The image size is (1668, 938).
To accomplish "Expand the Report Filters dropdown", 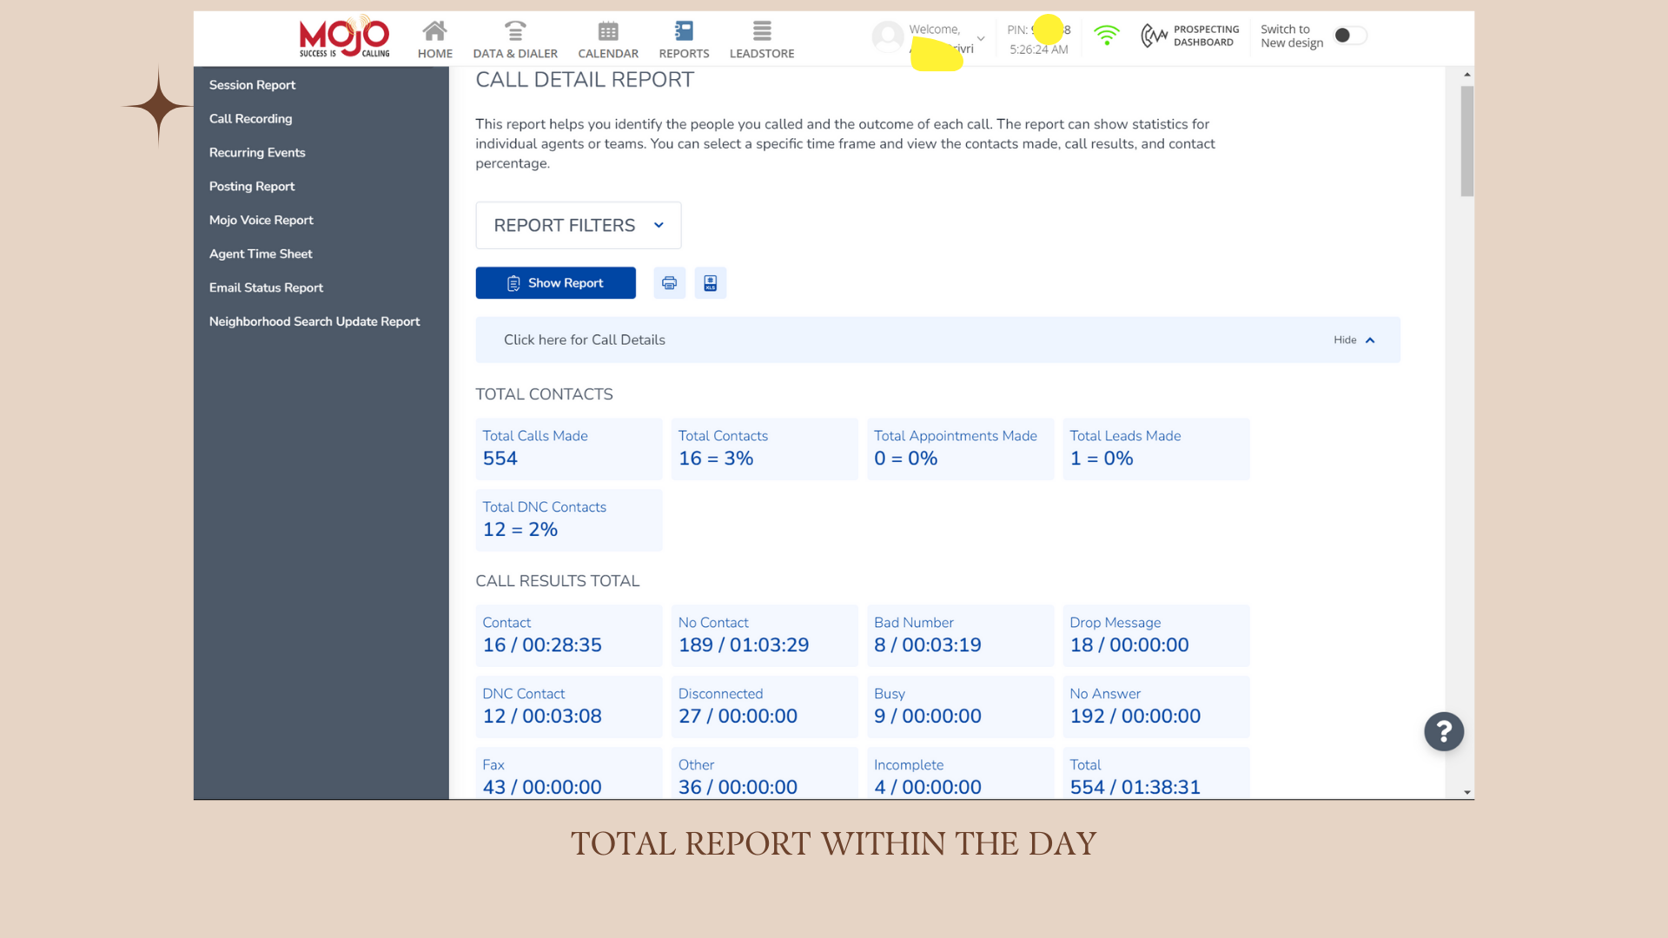I will click(x=578, y=226).
